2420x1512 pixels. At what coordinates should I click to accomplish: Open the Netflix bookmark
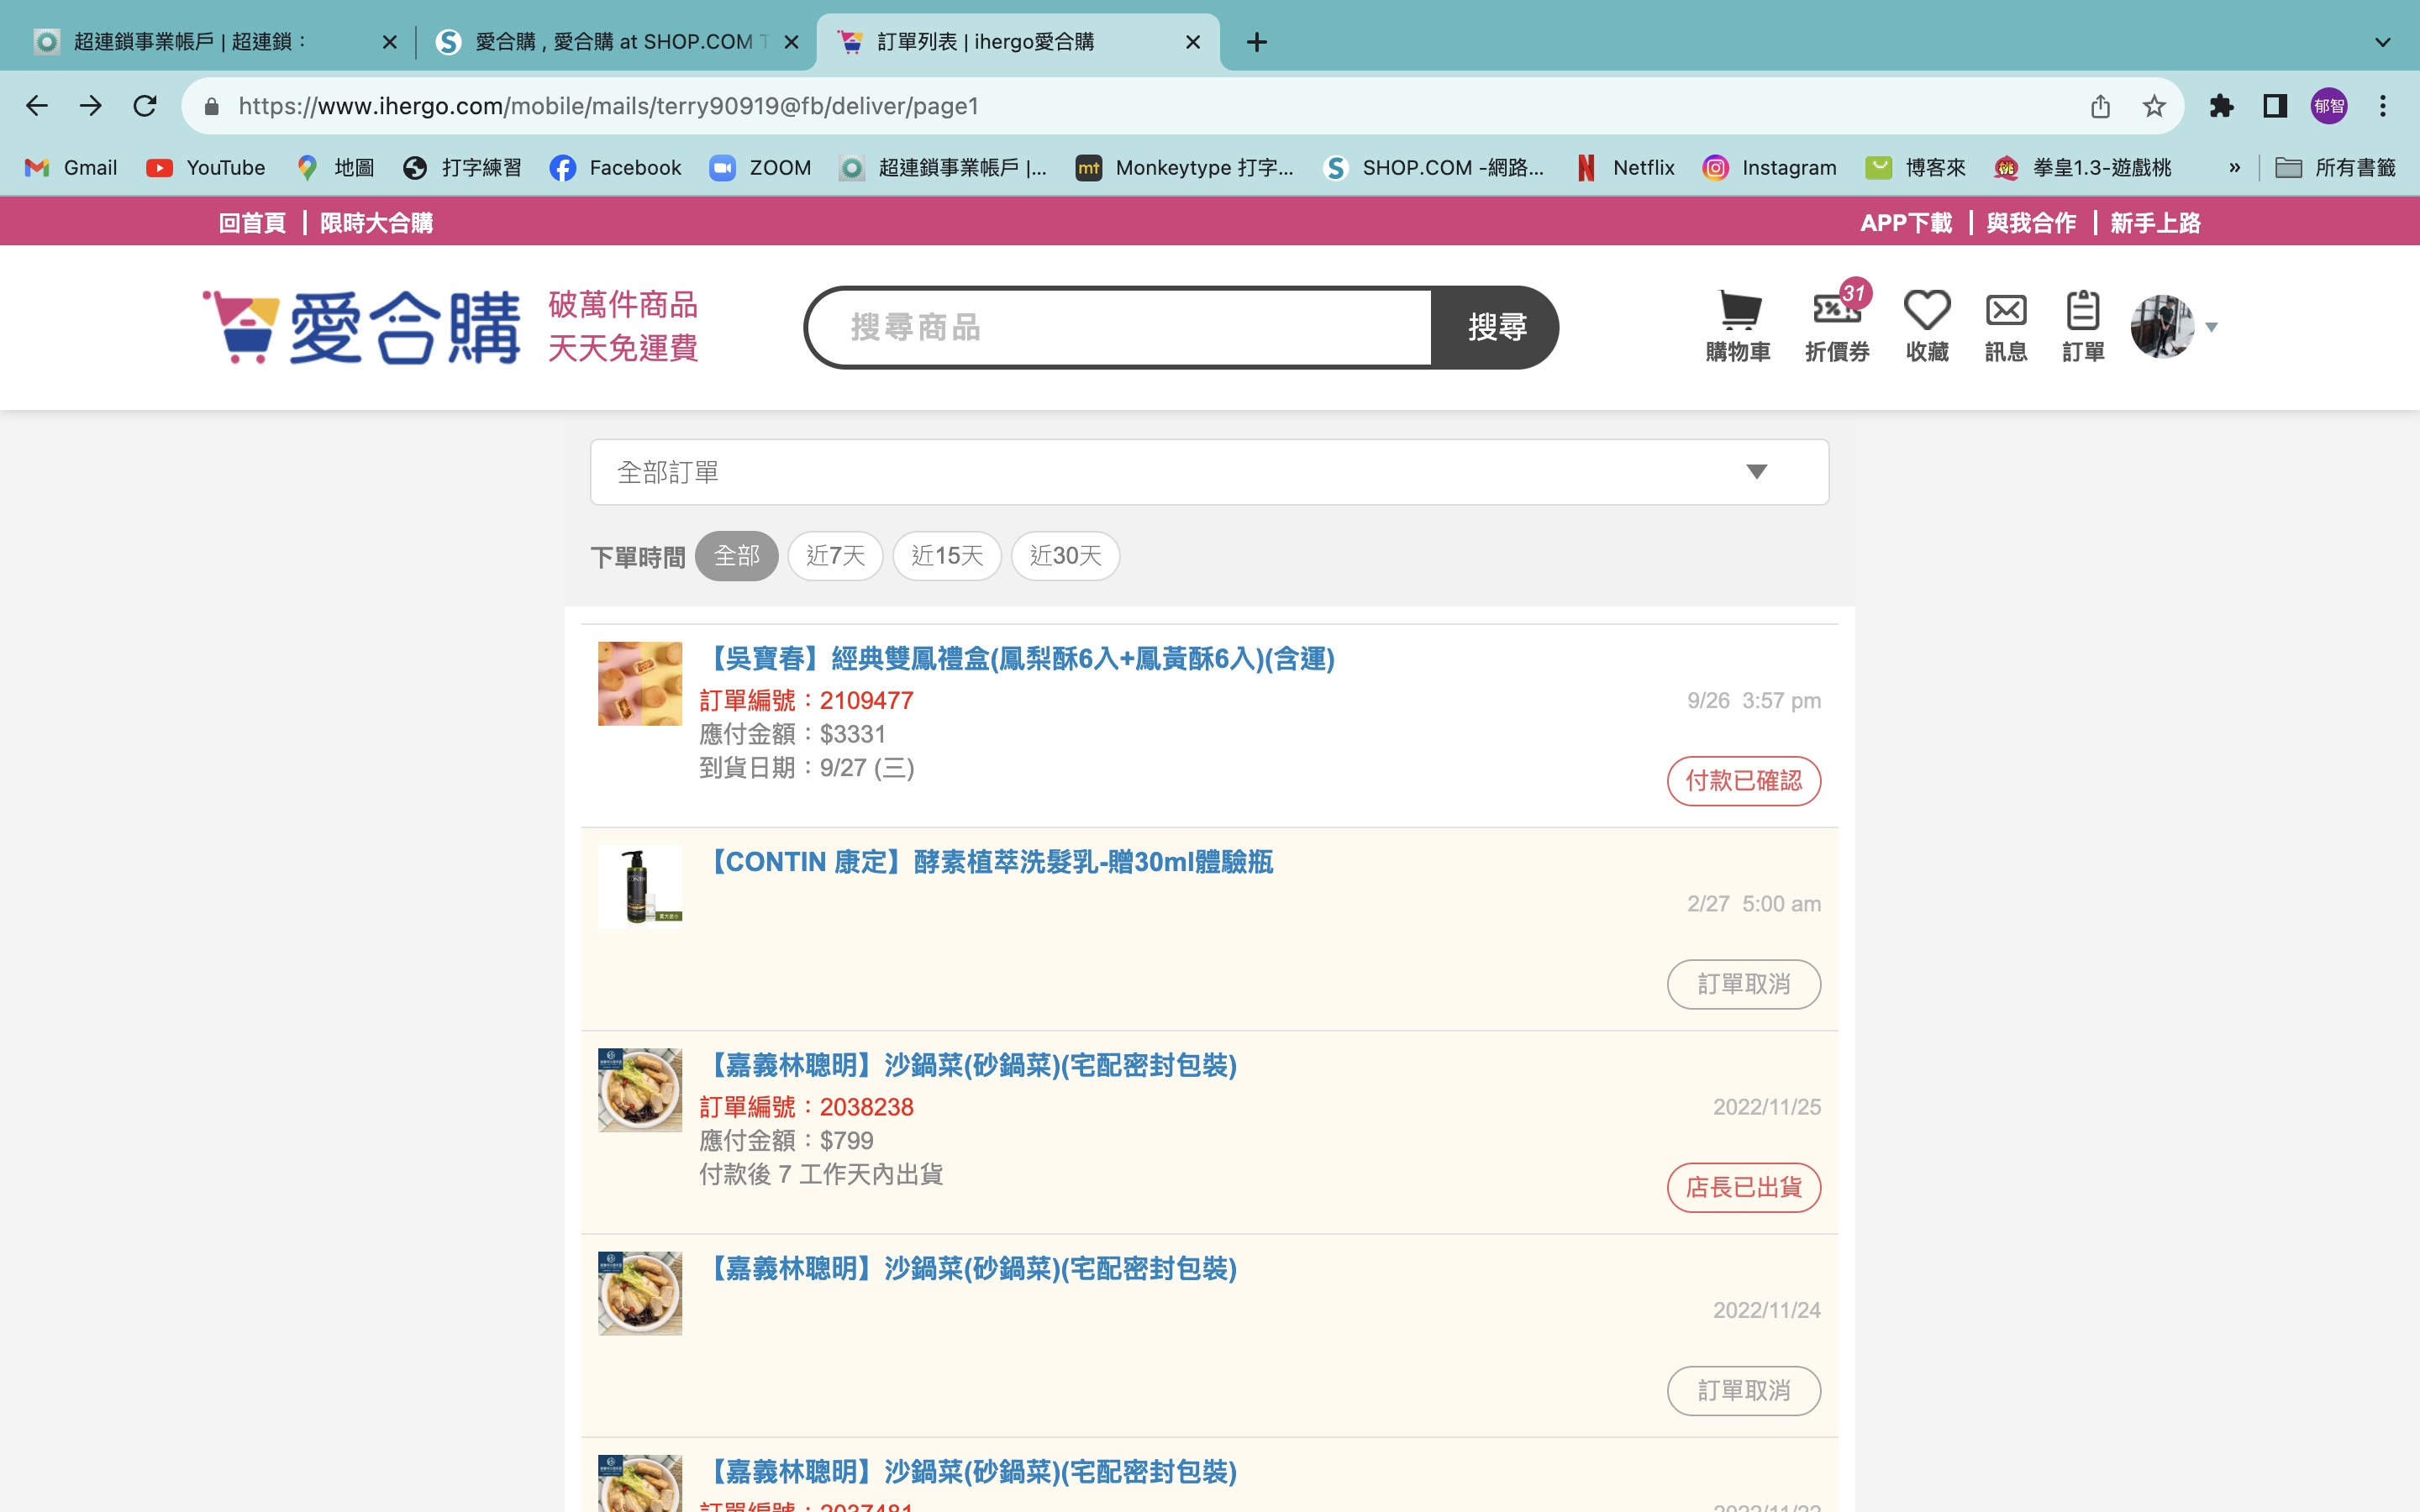tap(1625, 168)
